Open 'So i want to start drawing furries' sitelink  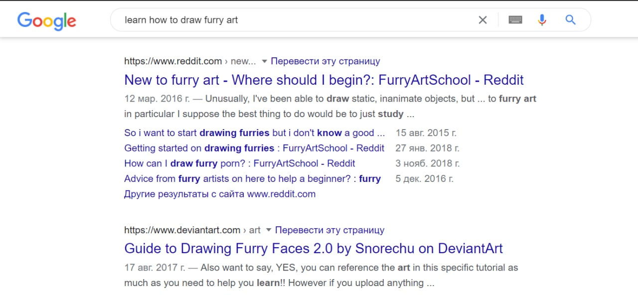pos(255,133)
